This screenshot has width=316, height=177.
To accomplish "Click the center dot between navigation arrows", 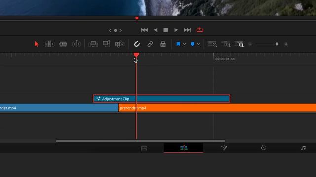I will [x=115, y=30].
